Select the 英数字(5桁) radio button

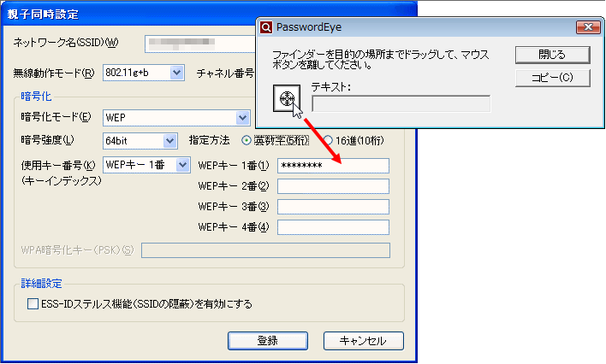tap(247, 140)
